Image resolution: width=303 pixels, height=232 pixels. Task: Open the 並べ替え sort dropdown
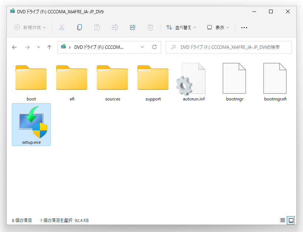click(x=181, y=27)
